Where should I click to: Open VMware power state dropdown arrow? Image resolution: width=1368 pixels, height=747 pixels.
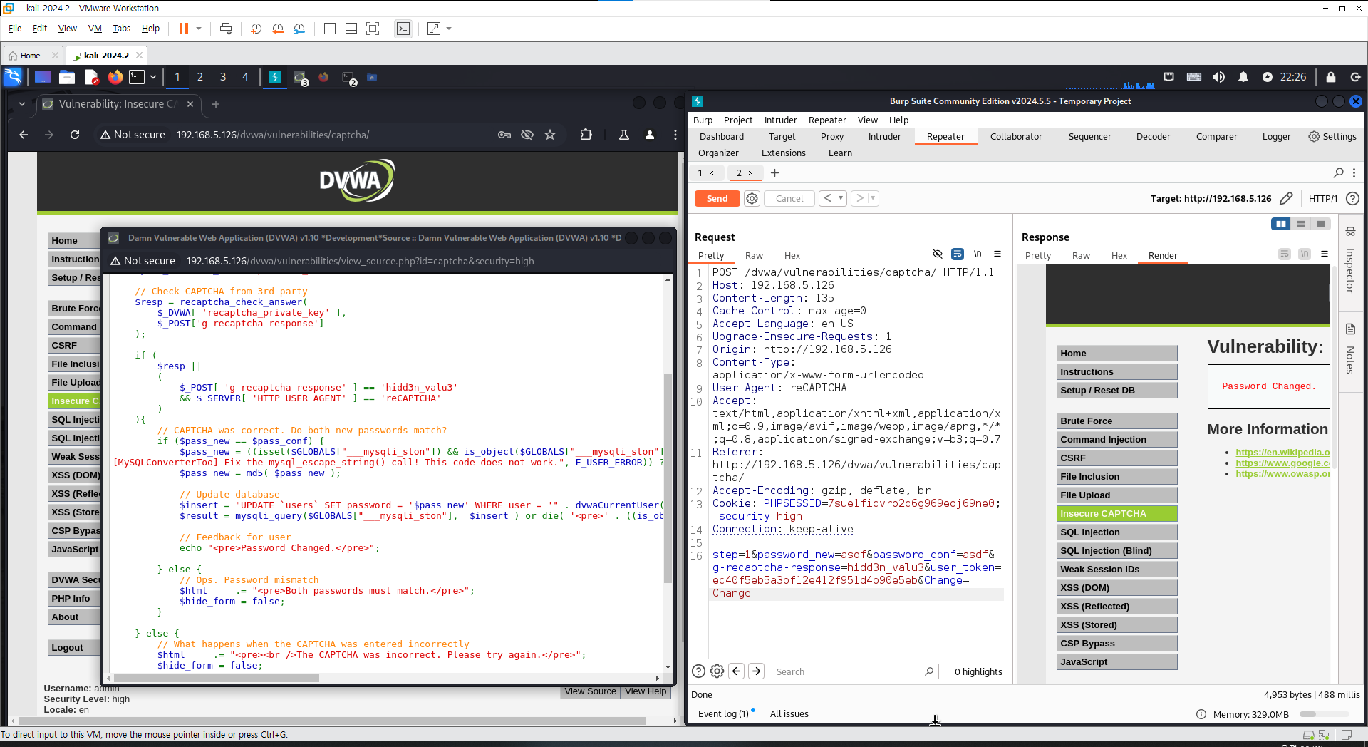click(x=199, y=29)
